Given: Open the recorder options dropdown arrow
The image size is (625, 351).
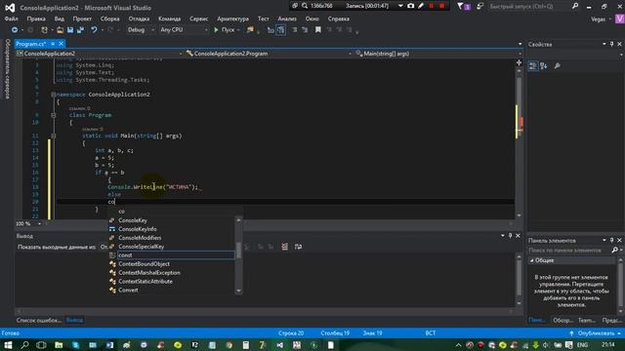Looking at the screenshot, I should pos(400,6).
